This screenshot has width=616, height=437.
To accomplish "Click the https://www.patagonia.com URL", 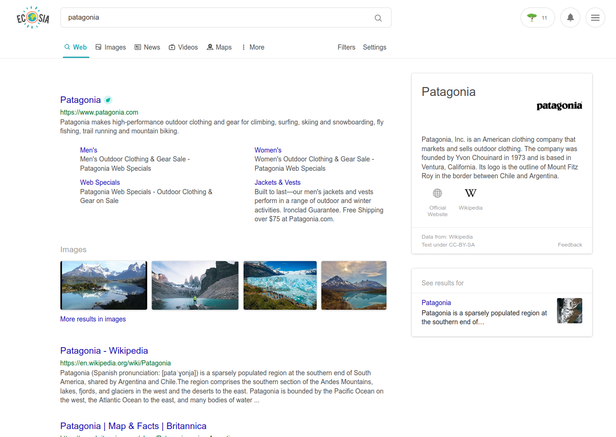I will pos(99,112).
